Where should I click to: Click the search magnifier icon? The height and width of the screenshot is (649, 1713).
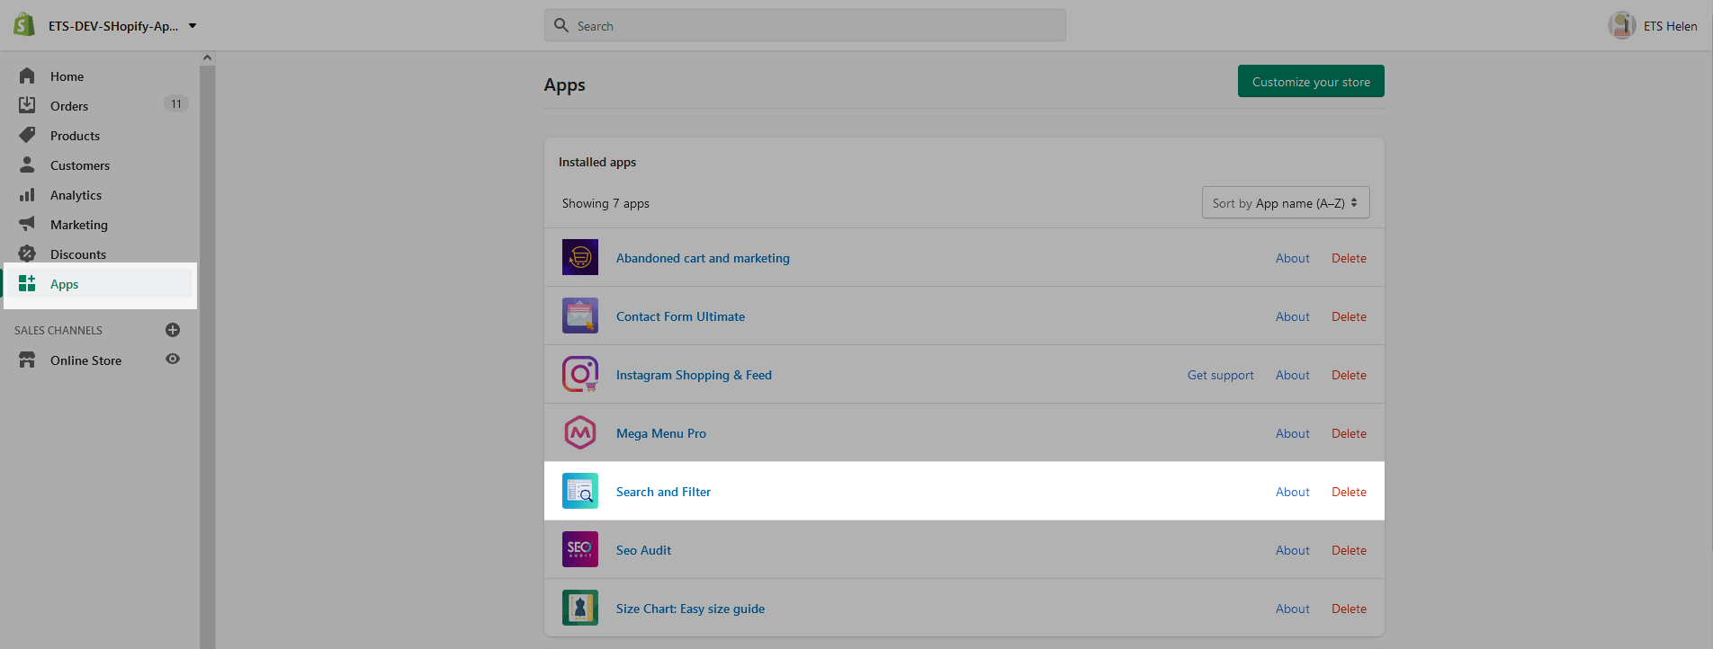pyautogui.click(x=561, y=25)
